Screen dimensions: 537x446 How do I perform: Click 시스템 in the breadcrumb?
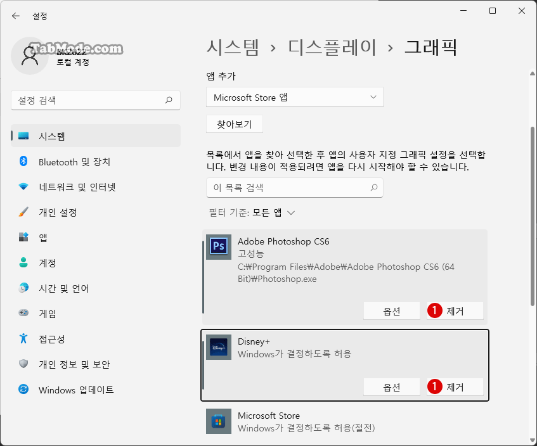click(233, 48)
